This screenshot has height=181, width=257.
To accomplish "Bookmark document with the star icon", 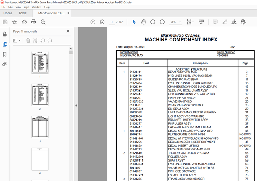I will [x=15, y=22].
